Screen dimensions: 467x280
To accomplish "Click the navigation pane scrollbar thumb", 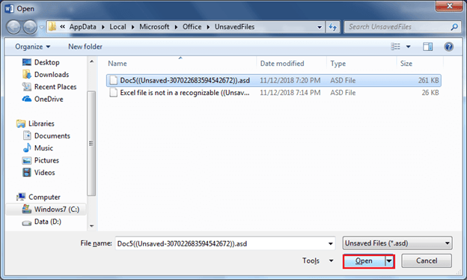I will (91, 143).
